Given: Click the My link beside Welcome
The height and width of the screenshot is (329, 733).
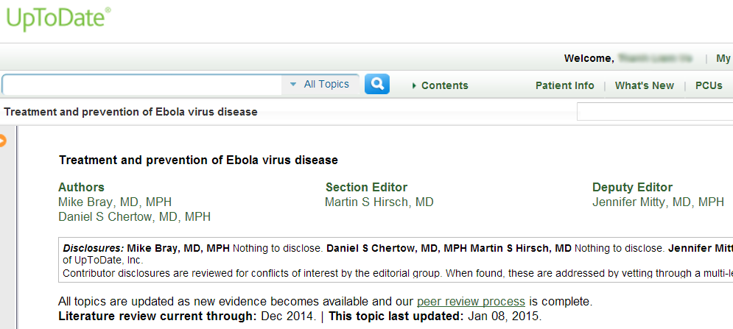Looking at the screenshot, I should (x=723, y=58).
